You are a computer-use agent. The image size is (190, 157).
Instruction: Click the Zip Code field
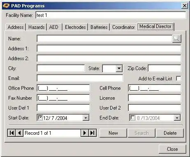(165, 68)
